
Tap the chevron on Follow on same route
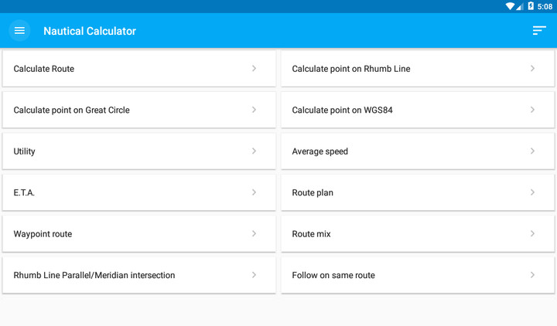pyautogui.click(x=532, y=275)
